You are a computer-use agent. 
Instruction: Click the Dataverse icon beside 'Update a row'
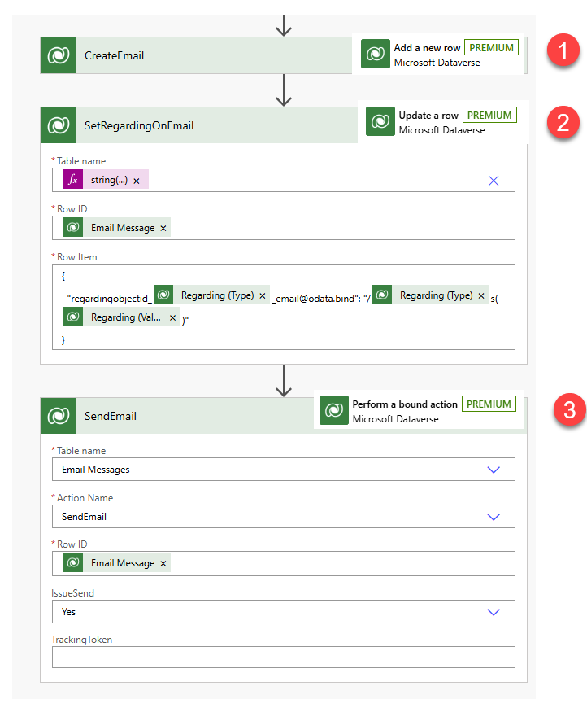click(380, 121)
